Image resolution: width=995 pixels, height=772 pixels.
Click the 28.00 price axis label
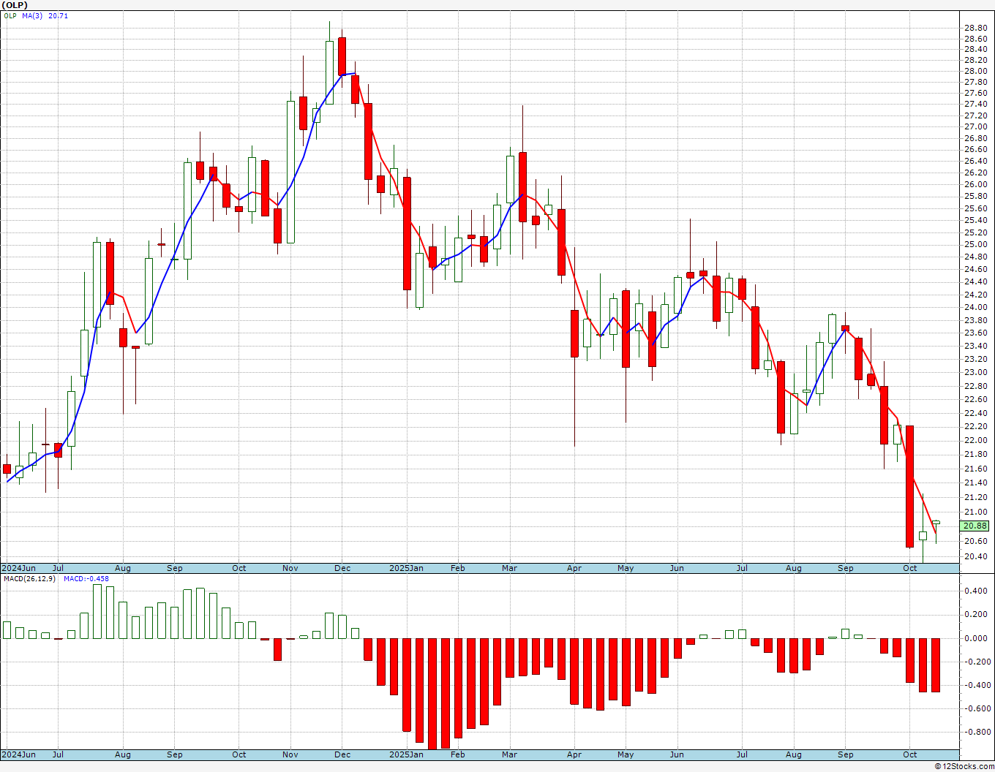975,71
